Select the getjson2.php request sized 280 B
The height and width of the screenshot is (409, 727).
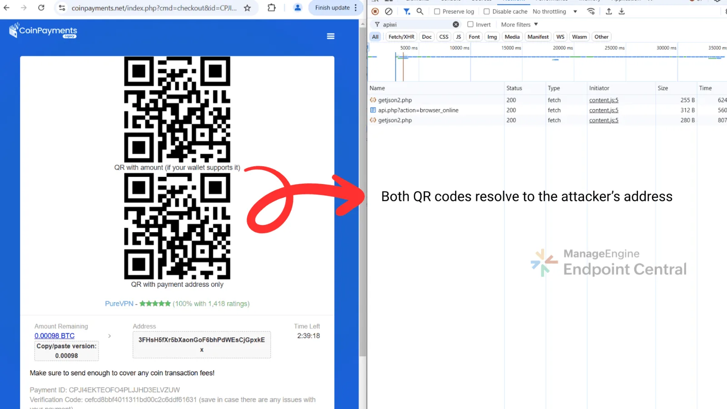point(395,120)
